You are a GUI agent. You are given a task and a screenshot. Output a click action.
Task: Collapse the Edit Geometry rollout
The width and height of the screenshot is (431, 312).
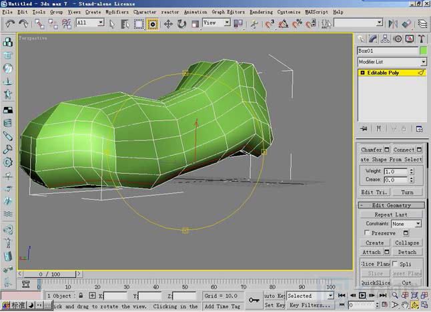click(x=392, y=205)
